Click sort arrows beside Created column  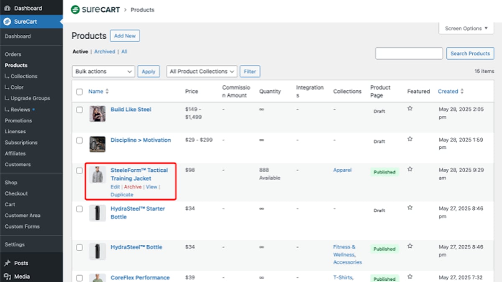click(462, 91)
